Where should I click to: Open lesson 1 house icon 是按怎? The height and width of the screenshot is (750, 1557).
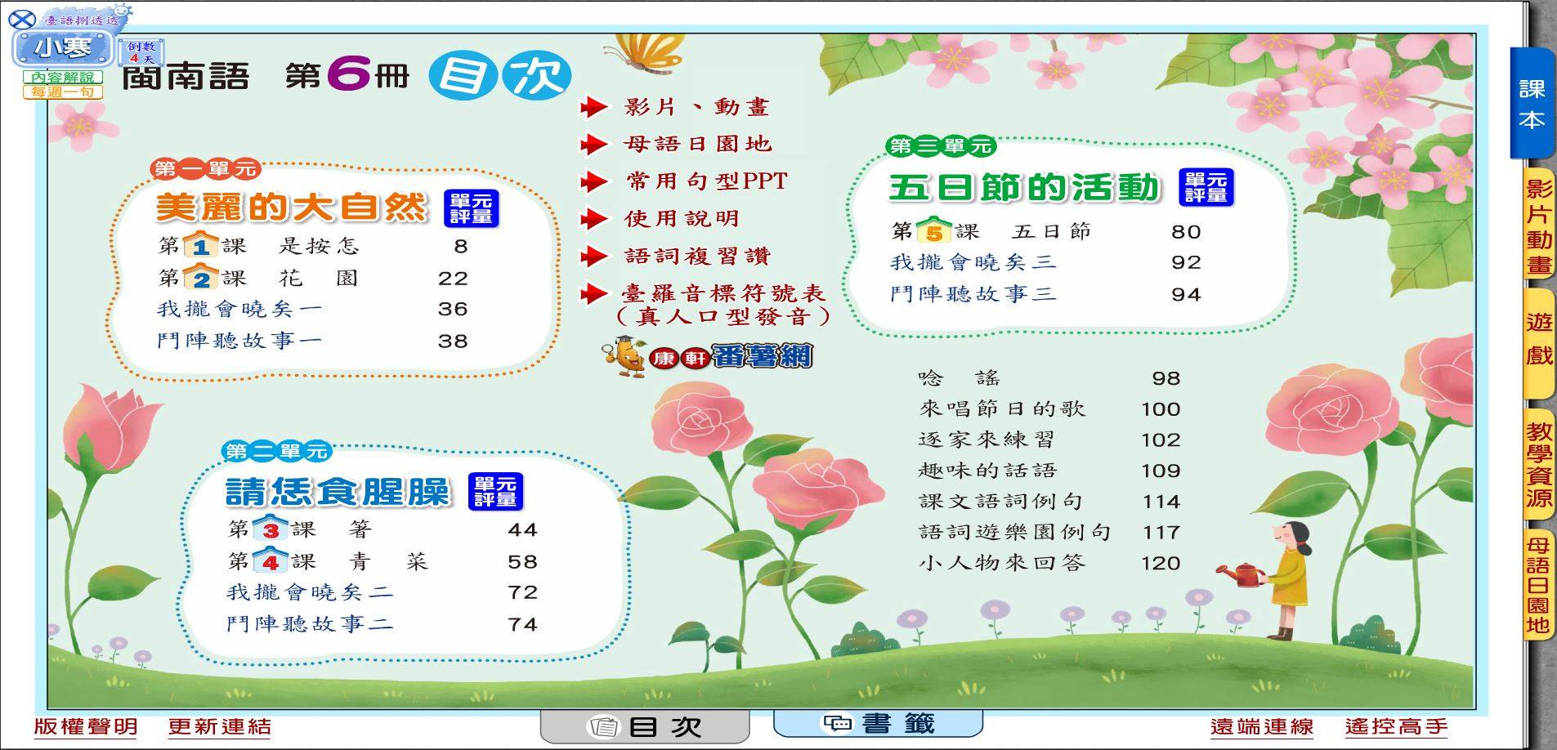tap(200, 245)
